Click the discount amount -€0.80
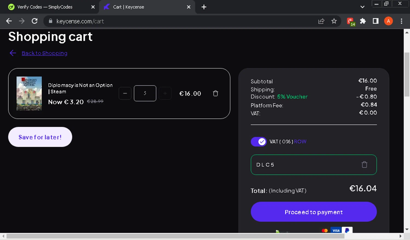The height and width of the screenshot is (240, 410). [x=367, y=97]
